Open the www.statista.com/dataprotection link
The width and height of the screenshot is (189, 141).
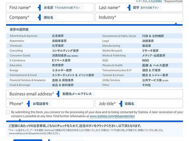[x=112, y=116]
